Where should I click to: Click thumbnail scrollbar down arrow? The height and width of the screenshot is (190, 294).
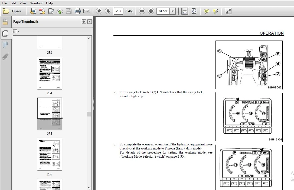[x=89, y=188]
